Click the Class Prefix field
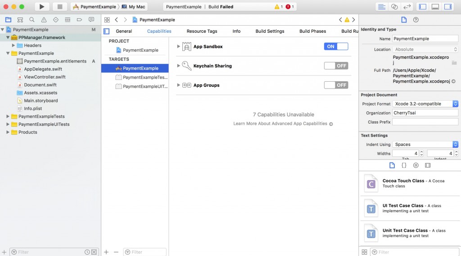 click(x=425, y=122)
